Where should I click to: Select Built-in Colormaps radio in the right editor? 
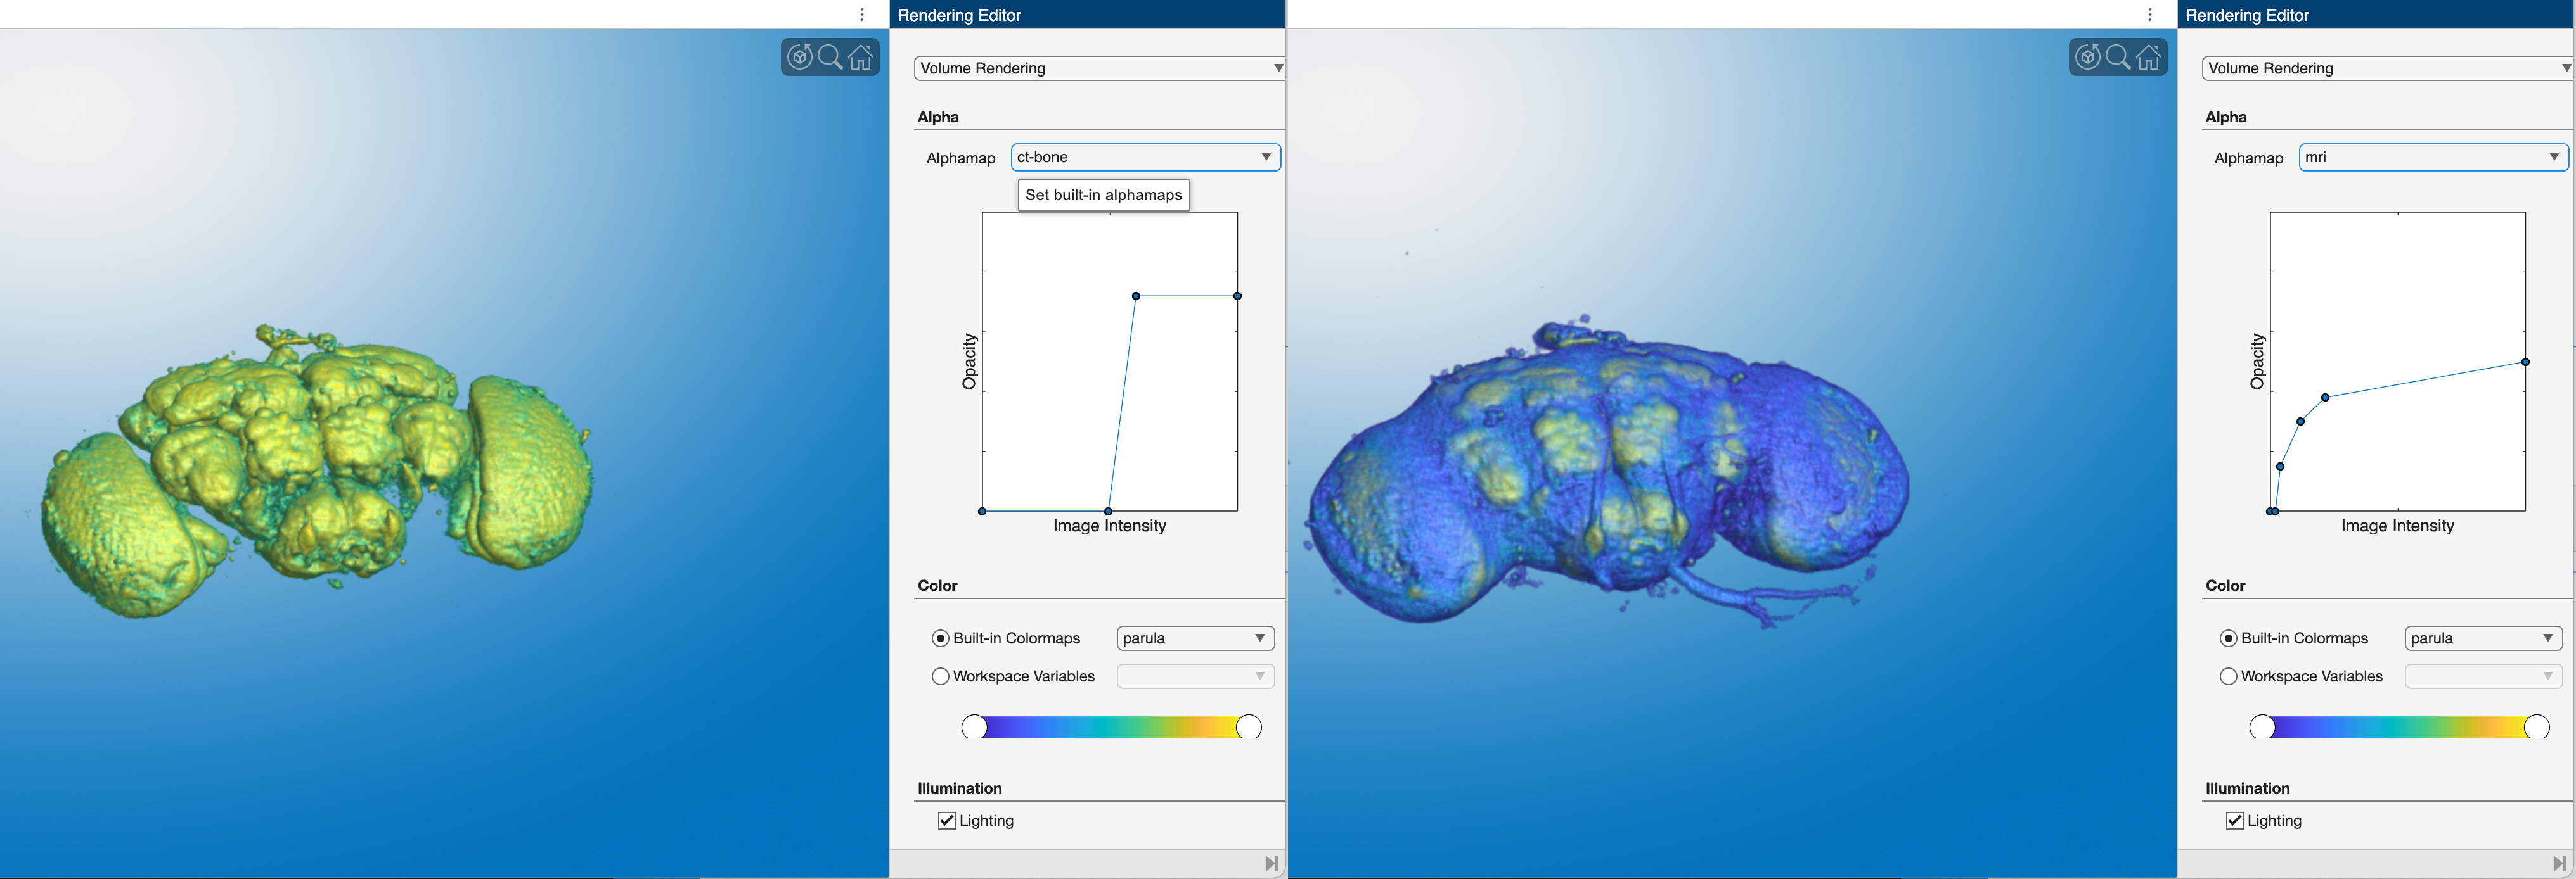[2228, 638]
